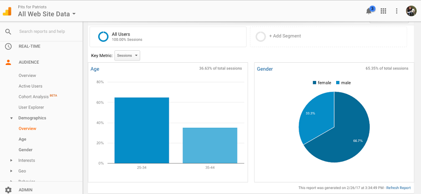Click the Audience person icon
The image size is (421, 194).
click(x=8, y=62)
